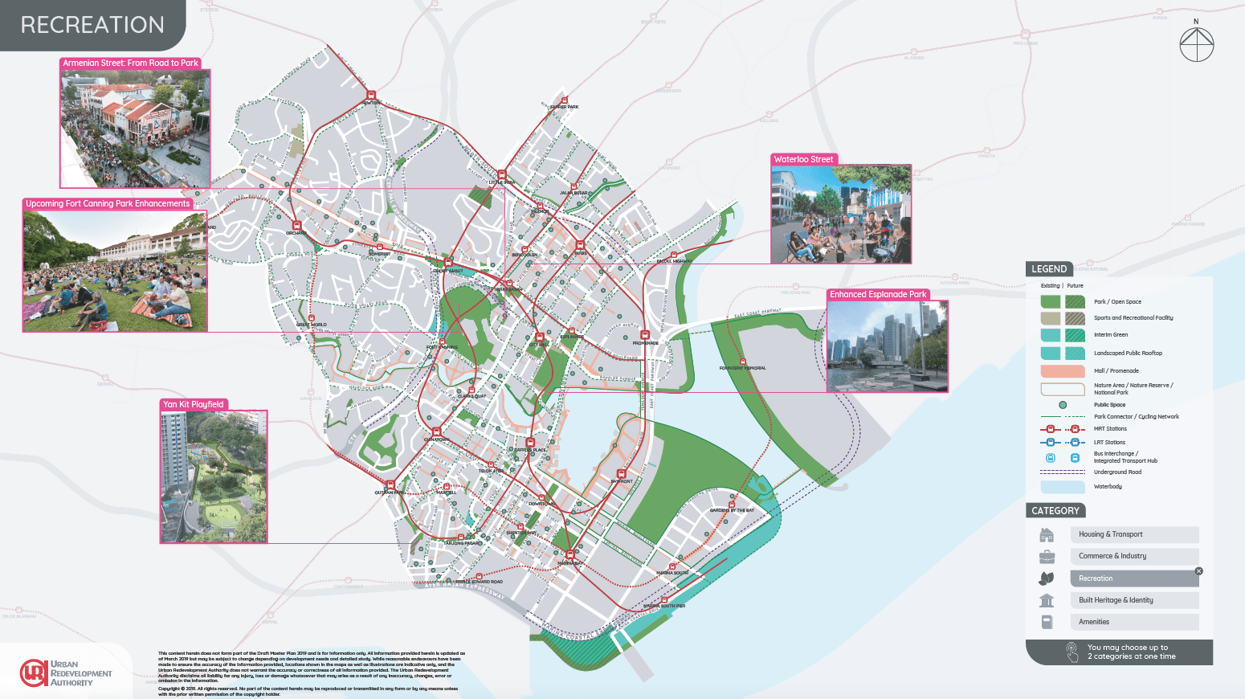
Task: Open the Fort Canning Park Enhancements photo
Action: click(115, 271)
